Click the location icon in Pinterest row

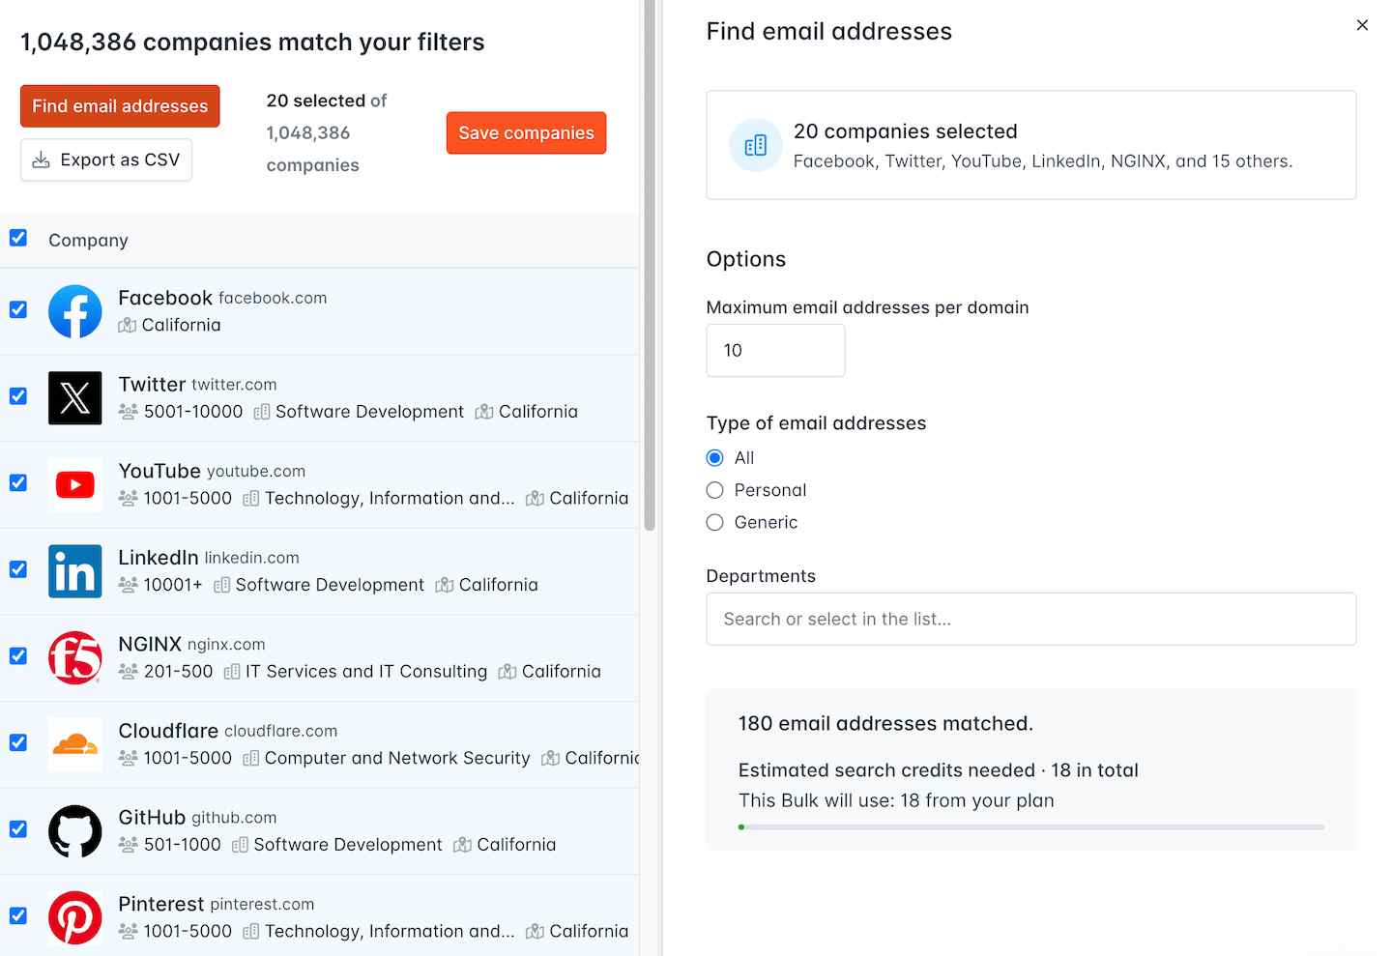535,932
